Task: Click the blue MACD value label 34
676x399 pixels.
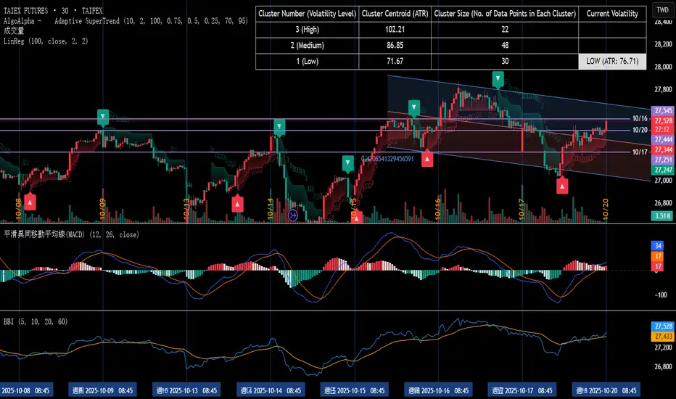Action: (657, 246)
